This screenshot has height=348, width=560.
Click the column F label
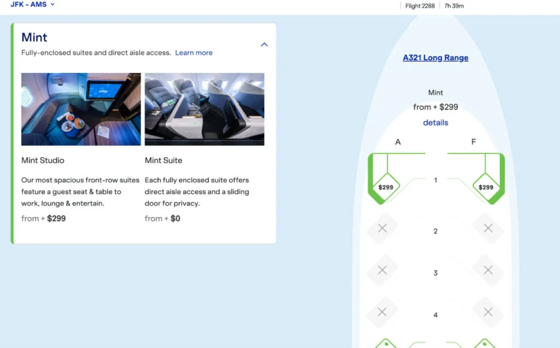click(x=474, y=142)
